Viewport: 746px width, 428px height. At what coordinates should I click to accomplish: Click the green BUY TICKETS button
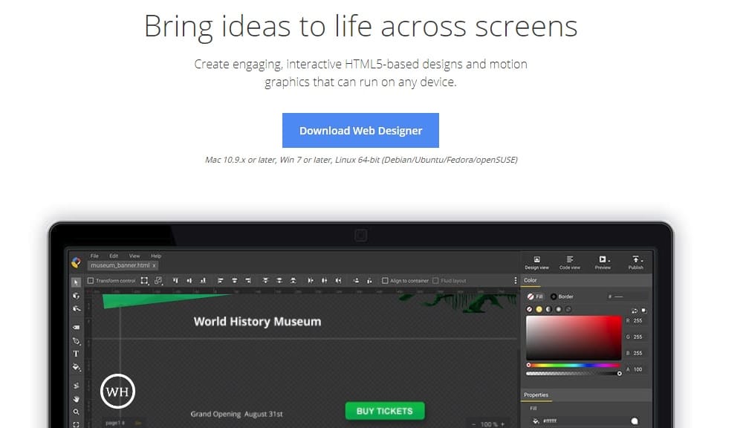385,411
